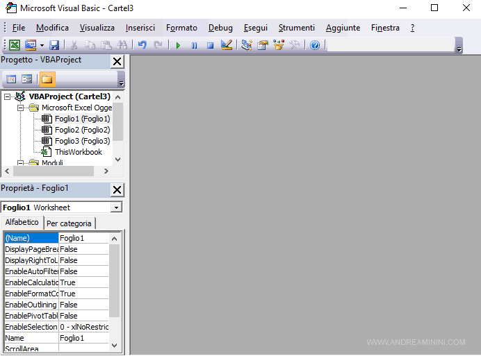Open the Object Browser icon
The width and height of the screenshot is (481, 356).
tap(279, 45)
